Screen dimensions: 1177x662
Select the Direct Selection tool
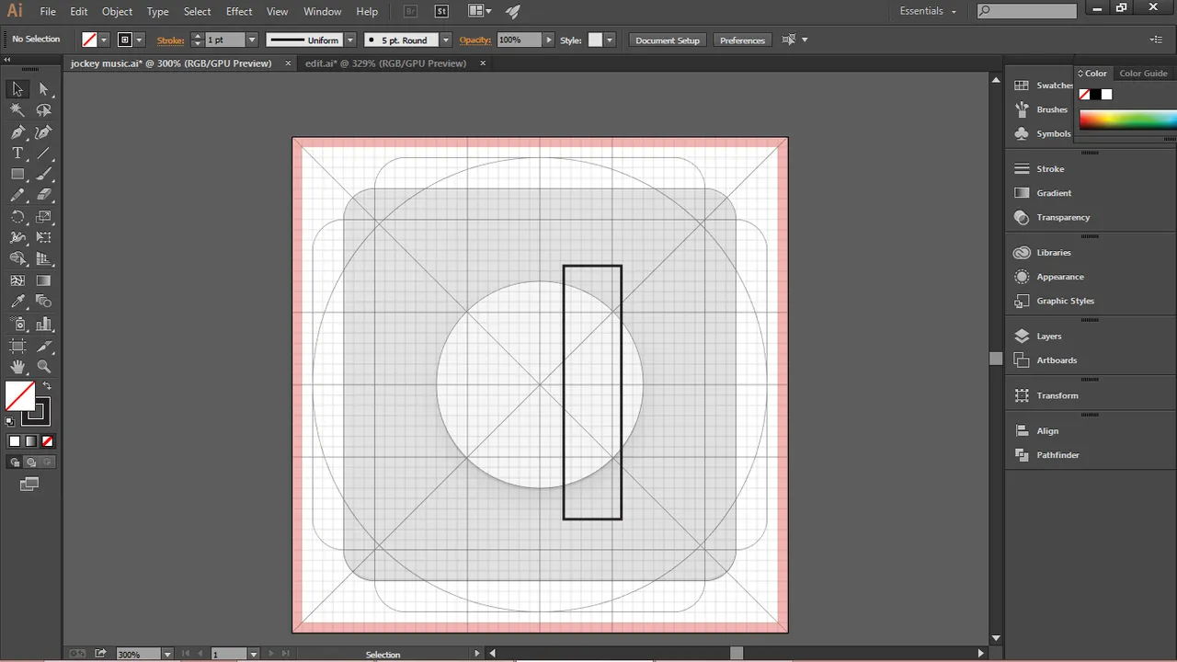pyautogui.click(x=44, y=89)
